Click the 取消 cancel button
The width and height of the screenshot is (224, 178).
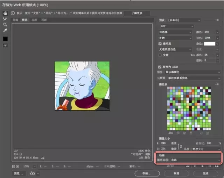(x=176, y=173)
